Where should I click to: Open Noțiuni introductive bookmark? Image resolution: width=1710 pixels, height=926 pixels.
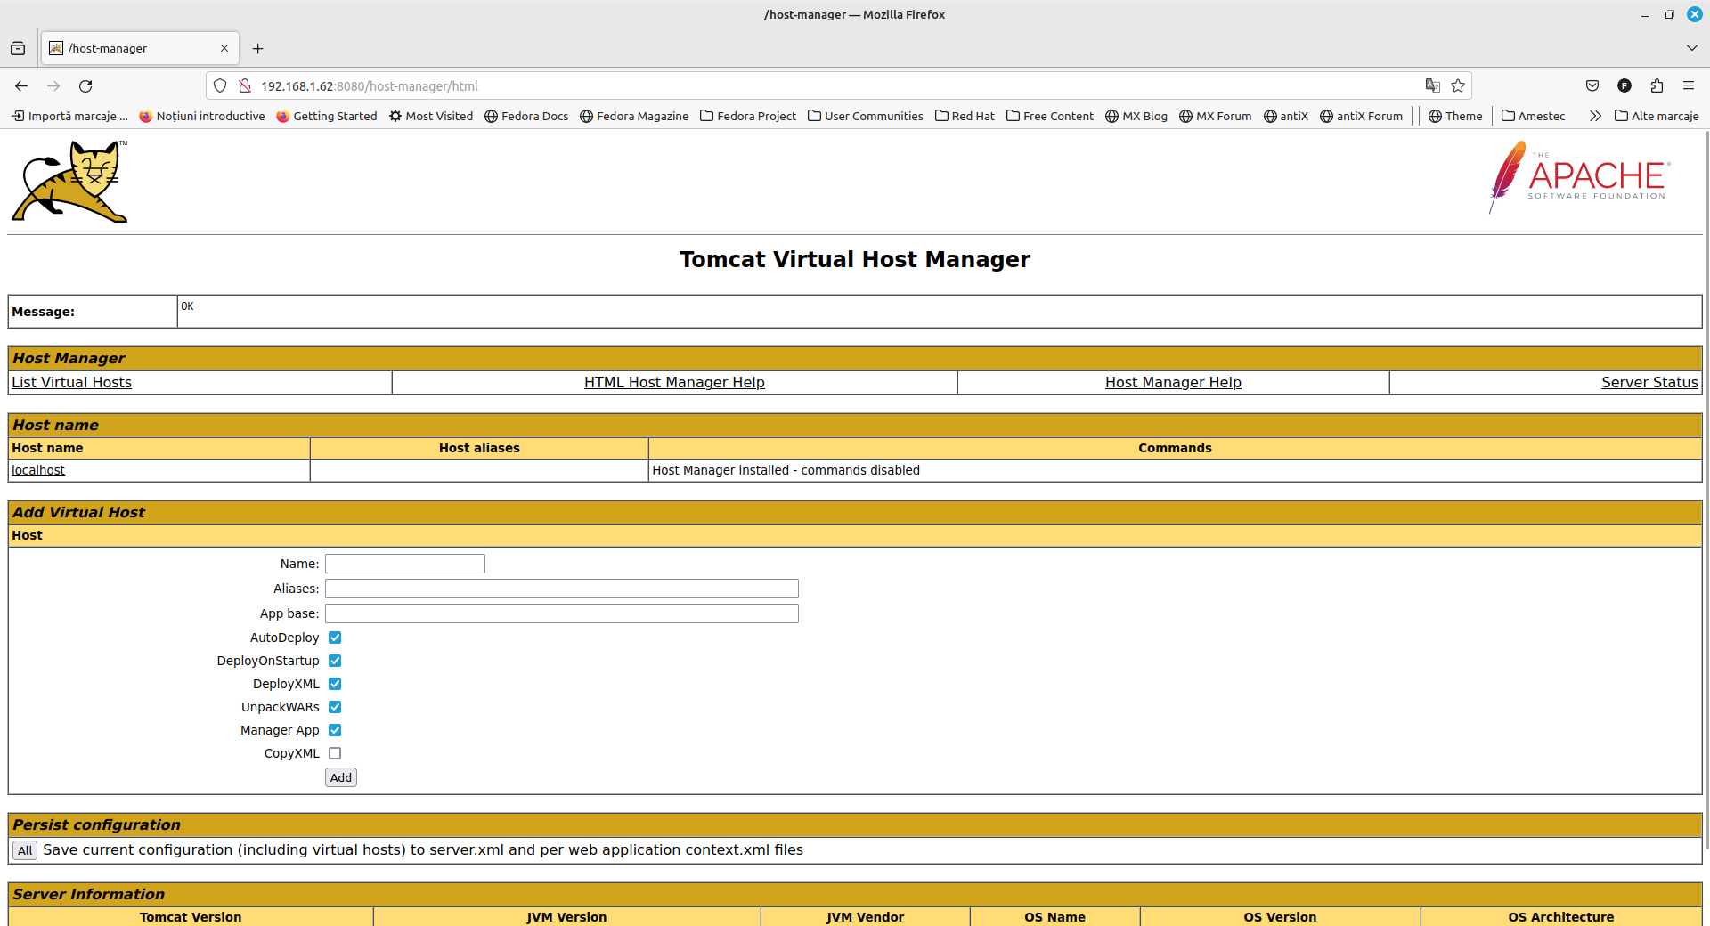click(x=202, y=116)
